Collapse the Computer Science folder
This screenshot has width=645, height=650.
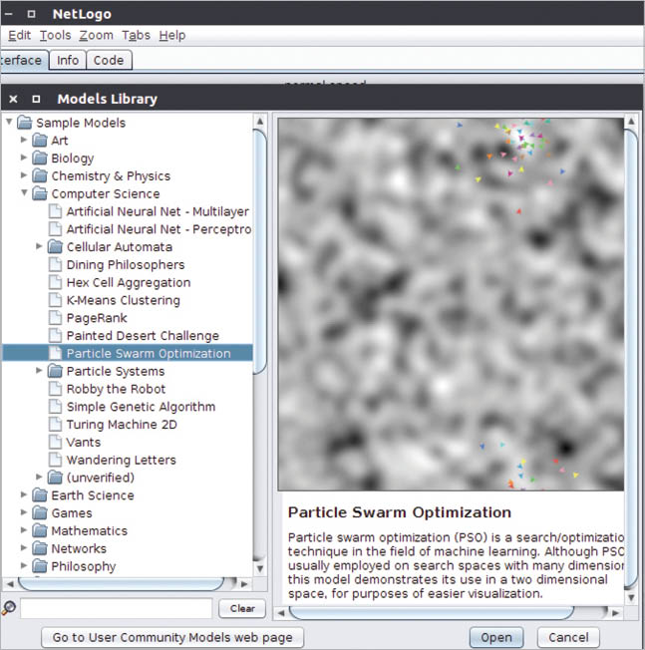click(24, 194)
